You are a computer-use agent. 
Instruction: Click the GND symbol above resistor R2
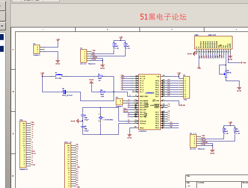pyautogui.click(x=91, y=81)
